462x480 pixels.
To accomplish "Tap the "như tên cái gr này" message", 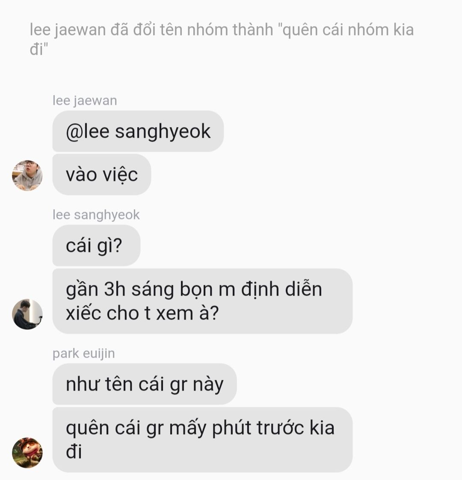I will [145, 384].
